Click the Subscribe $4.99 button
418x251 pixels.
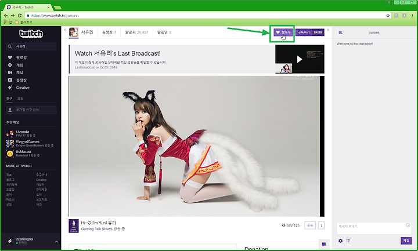(310, 32)
